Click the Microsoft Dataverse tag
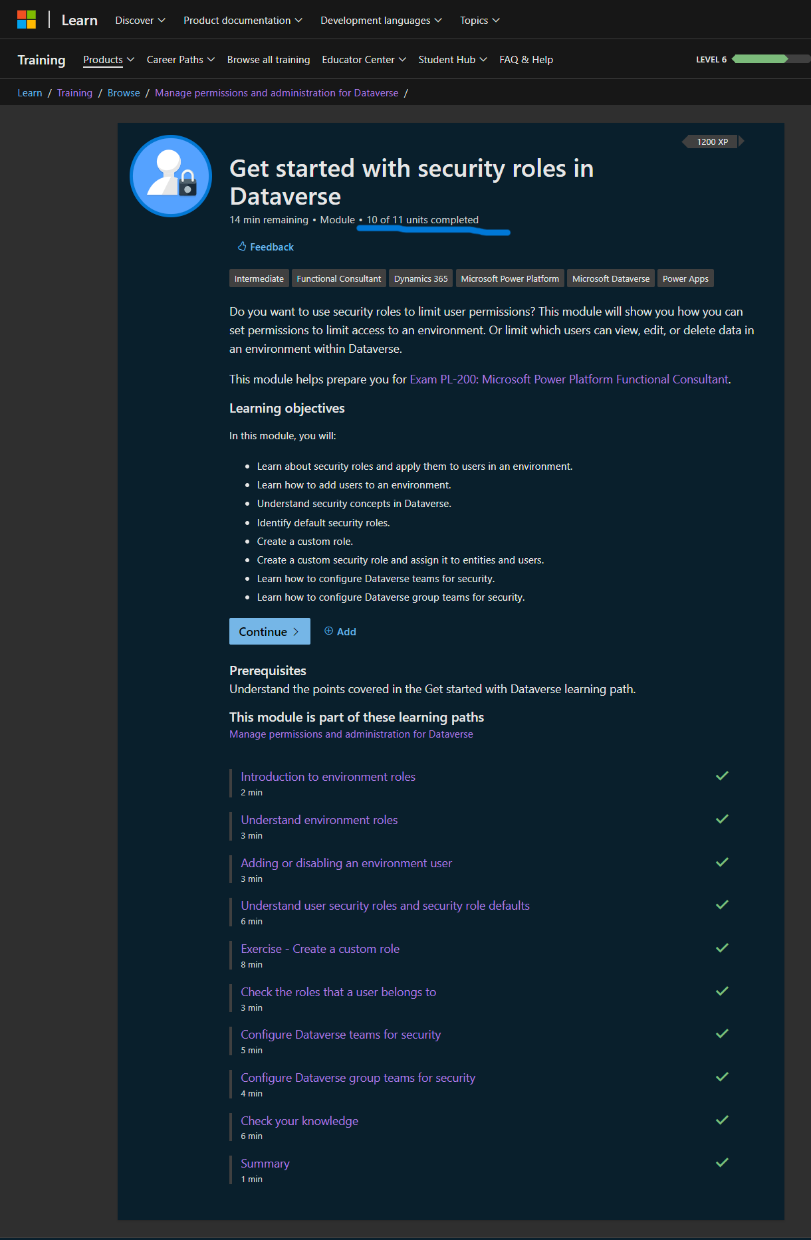 coord(611,278)
